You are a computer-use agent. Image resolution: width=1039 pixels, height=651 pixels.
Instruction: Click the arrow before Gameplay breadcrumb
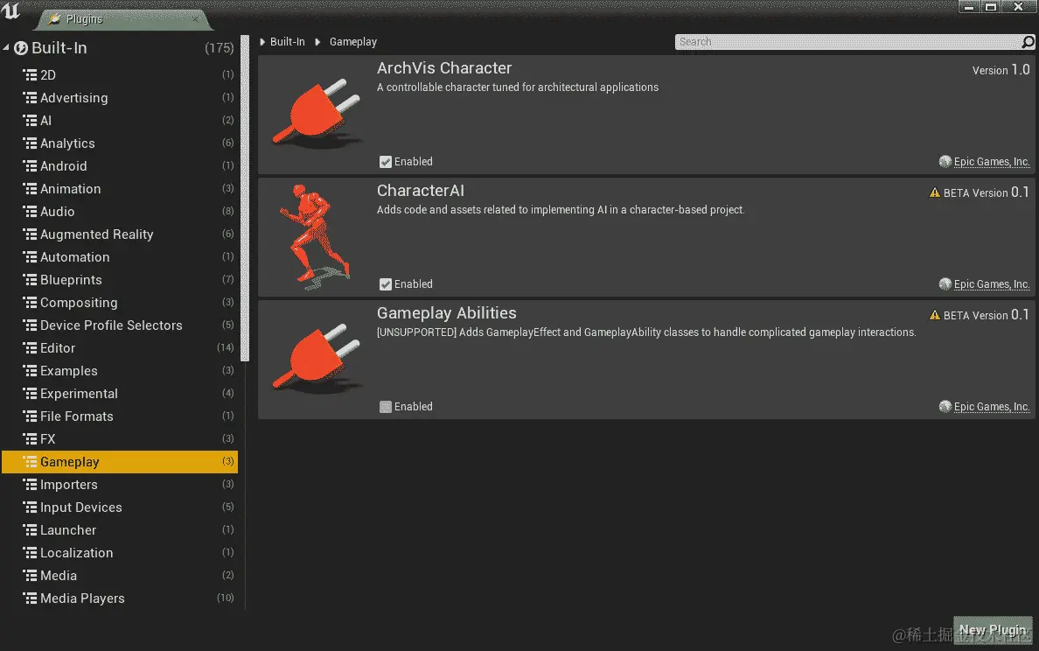317,42
